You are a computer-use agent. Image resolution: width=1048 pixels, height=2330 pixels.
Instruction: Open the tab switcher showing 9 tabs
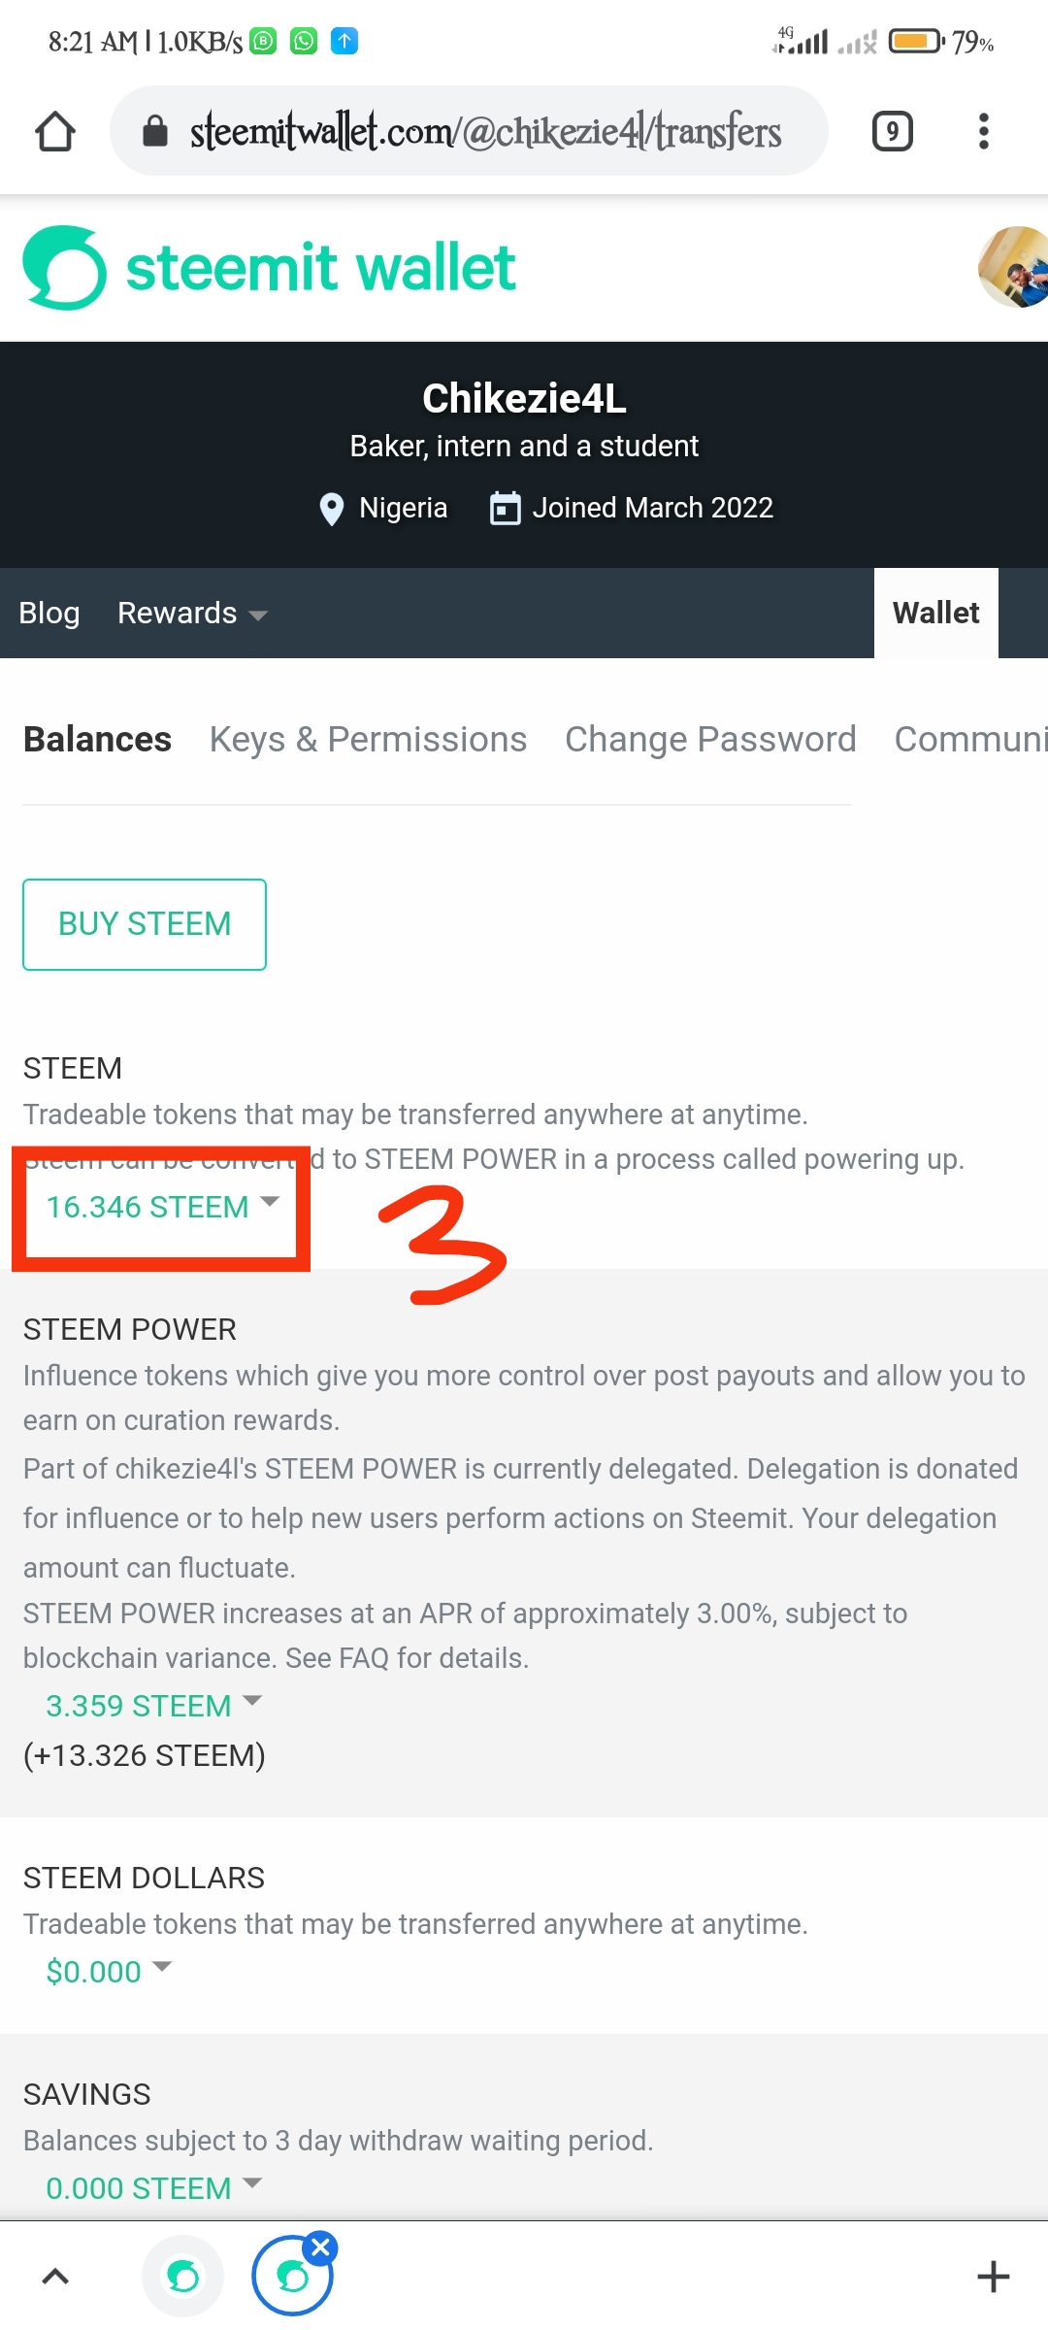(892, 131)
